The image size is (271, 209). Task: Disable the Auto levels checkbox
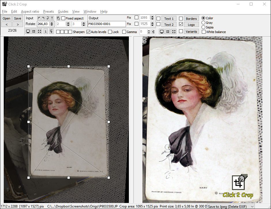point(88,31)
